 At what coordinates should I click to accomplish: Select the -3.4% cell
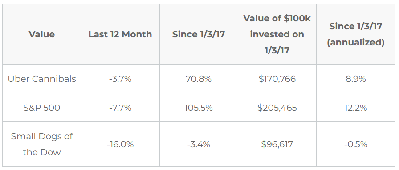pos(199,144)
